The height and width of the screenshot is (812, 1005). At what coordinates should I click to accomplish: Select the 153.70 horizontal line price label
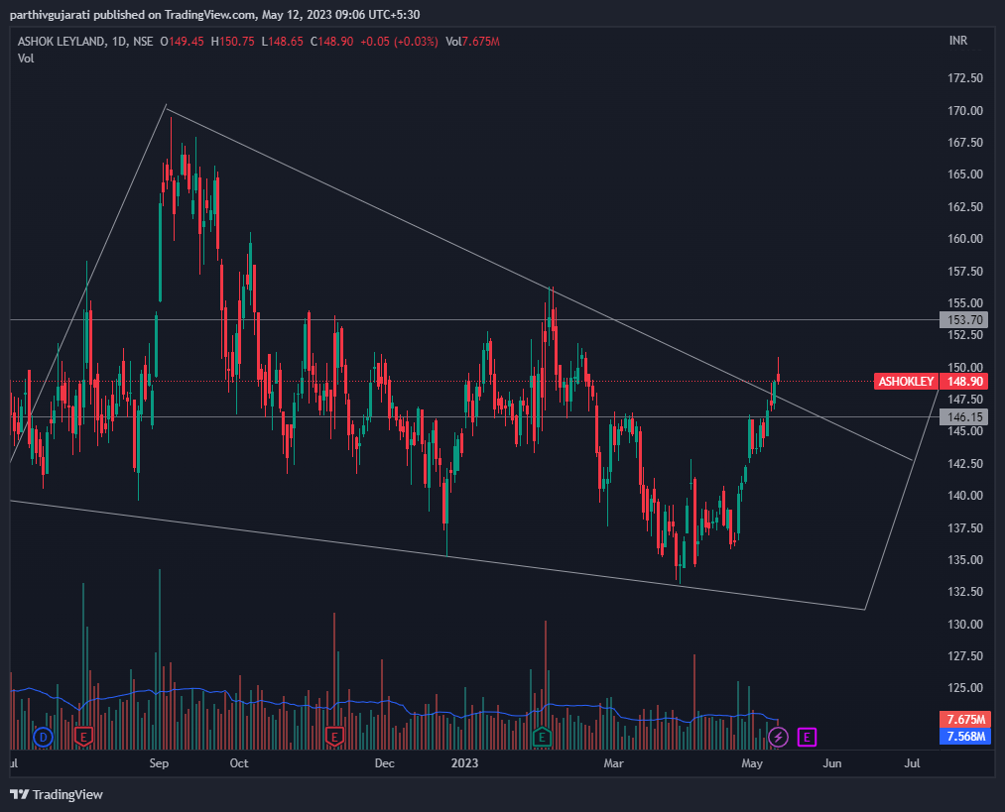(x=964, y=319)
